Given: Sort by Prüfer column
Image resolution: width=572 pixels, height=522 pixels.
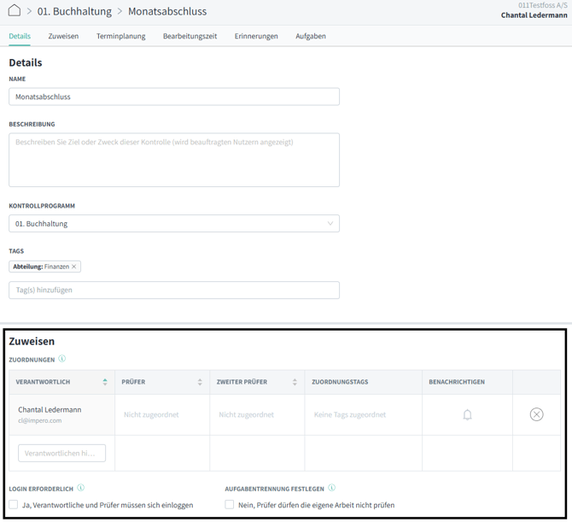Looking at the screenshot, I should (200, 382).
